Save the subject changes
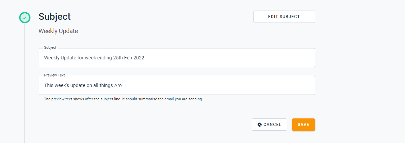Image resolution: width=405 pixels, height=143 pixels. tap(303, 125)
